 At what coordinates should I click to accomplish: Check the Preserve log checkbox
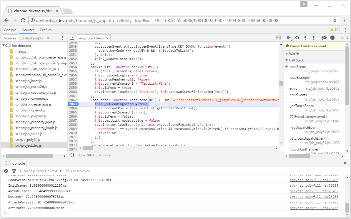(x=67, y=171)
